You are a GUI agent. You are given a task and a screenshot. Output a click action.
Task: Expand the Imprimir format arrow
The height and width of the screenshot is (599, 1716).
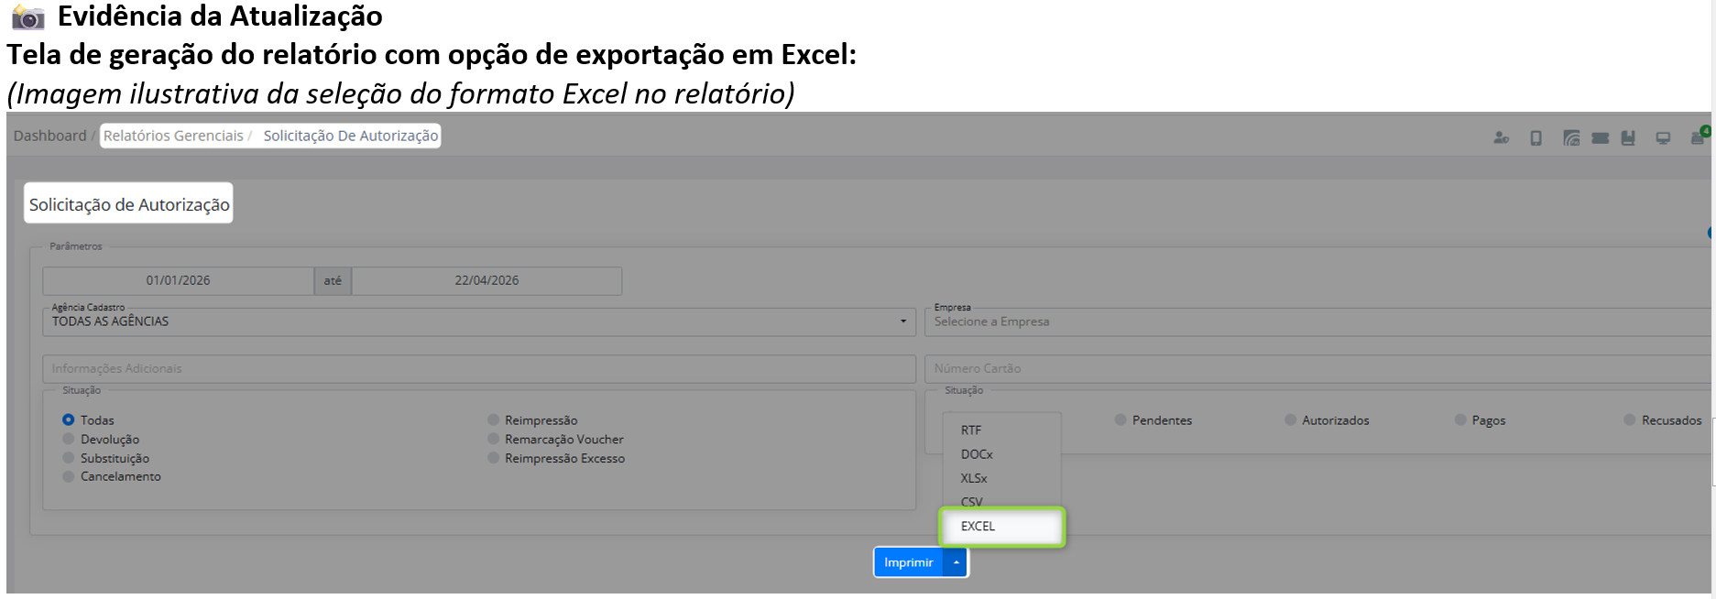(956, 562)
